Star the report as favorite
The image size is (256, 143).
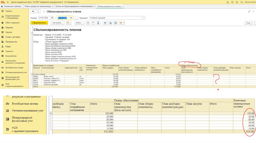tap(44, 11)
